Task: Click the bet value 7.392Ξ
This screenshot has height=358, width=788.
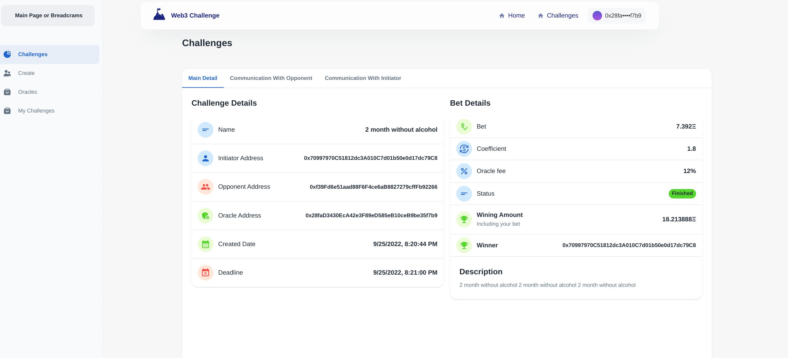Action: pyautogui.click(x=686, y=126)
